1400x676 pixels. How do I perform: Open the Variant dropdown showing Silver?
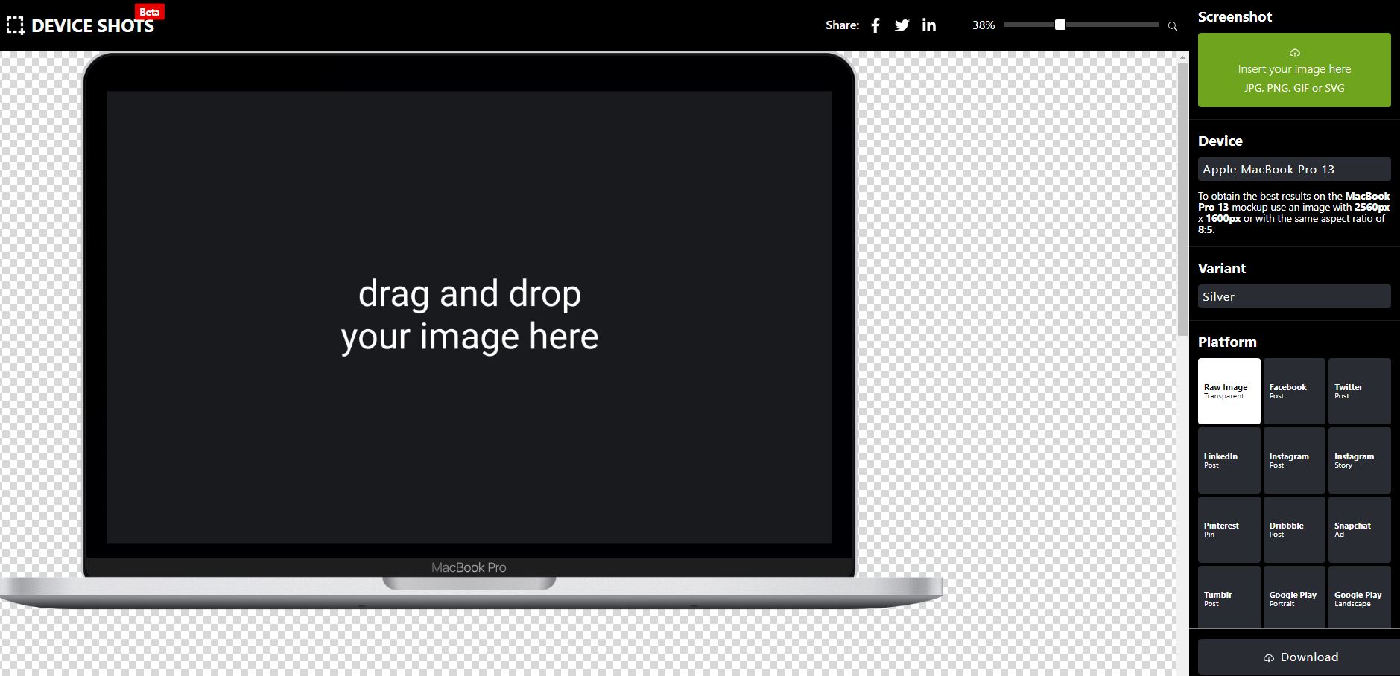click(1294, 296)
